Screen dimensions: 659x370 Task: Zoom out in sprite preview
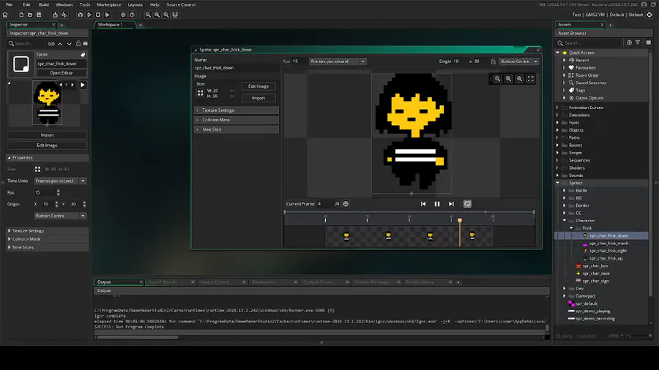click(498, 79)
